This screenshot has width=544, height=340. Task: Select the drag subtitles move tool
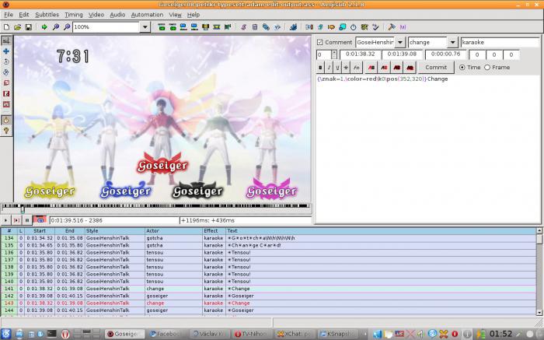pyautogui.click(x=6, y=51)
